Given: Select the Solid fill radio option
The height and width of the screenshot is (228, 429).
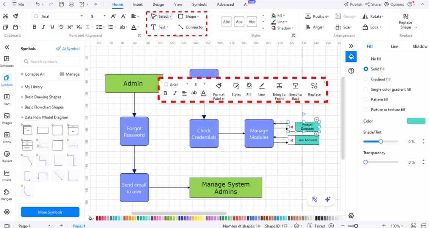Looking at the screenshot, I should pos(366,69).
